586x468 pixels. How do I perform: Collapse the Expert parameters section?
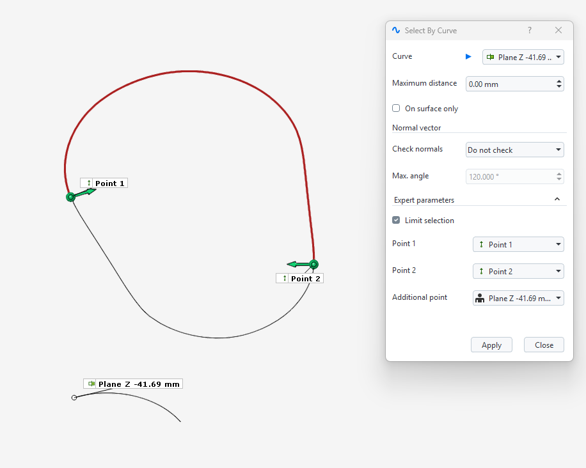pos(557,199)
